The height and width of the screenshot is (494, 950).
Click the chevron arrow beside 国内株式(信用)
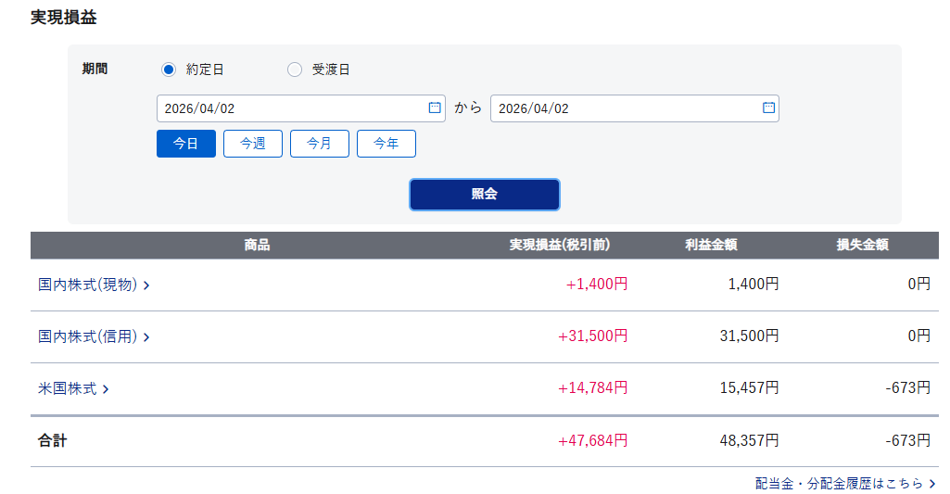click(146, 337)
